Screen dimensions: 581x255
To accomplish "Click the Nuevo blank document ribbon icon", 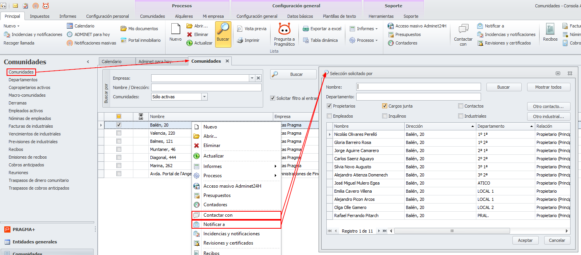I will tap(176, 29).
